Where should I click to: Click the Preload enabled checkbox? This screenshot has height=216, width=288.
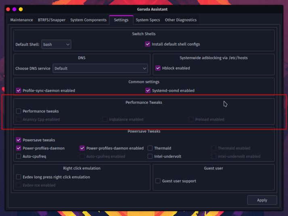pyautogui.click(x=191, y=119)
